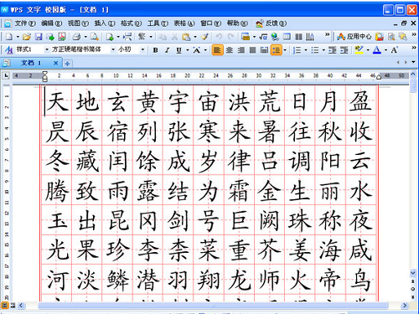419x314 pixels.
Task: Paste clipboard content with the paste icon
Action: click(186, 37)
